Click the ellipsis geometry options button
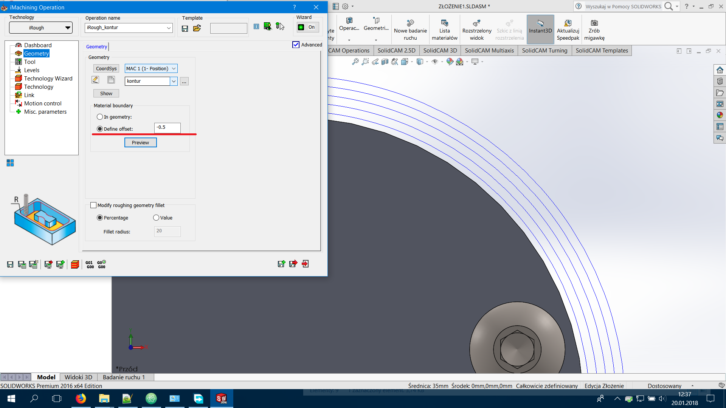 pos(184,81)
